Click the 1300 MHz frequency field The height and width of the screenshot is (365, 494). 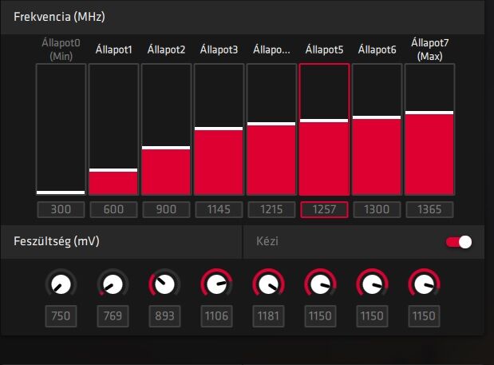click(377, 209)
